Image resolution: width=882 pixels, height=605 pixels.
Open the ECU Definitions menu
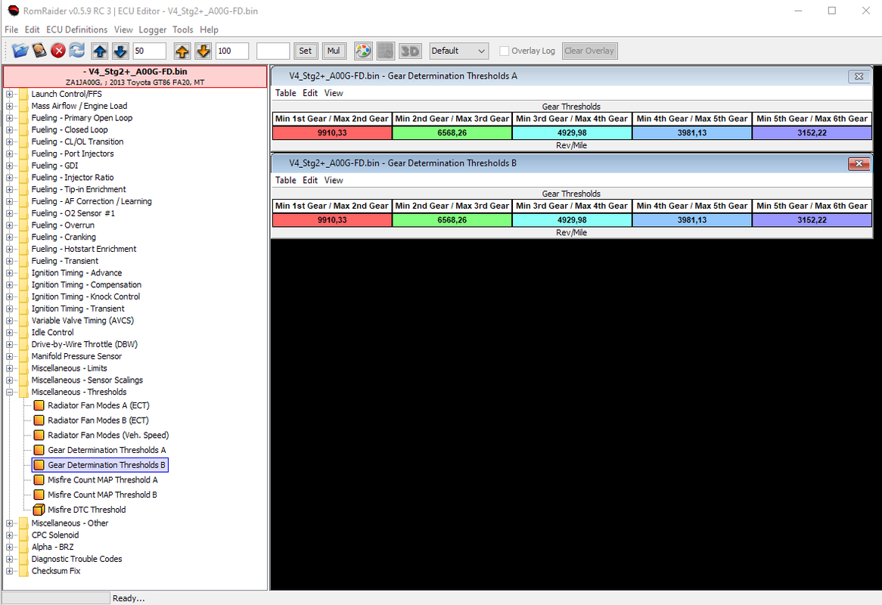[x=76, y=29]
